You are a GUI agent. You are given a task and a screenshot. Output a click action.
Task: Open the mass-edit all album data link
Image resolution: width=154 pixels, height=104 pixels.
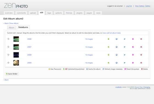tap(111, 33)
